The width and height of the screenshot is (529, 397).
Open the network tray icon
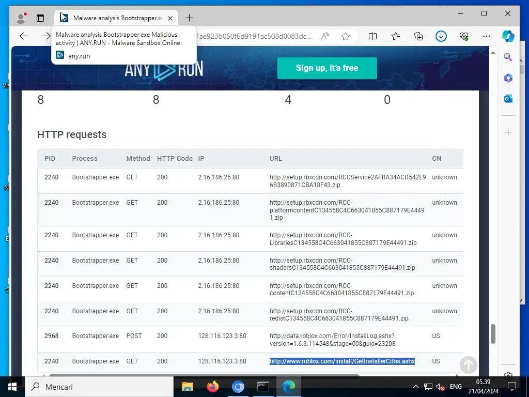coord(428,387)
